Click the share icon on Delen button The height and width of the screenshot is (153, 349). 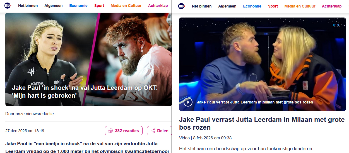(153, 131)
